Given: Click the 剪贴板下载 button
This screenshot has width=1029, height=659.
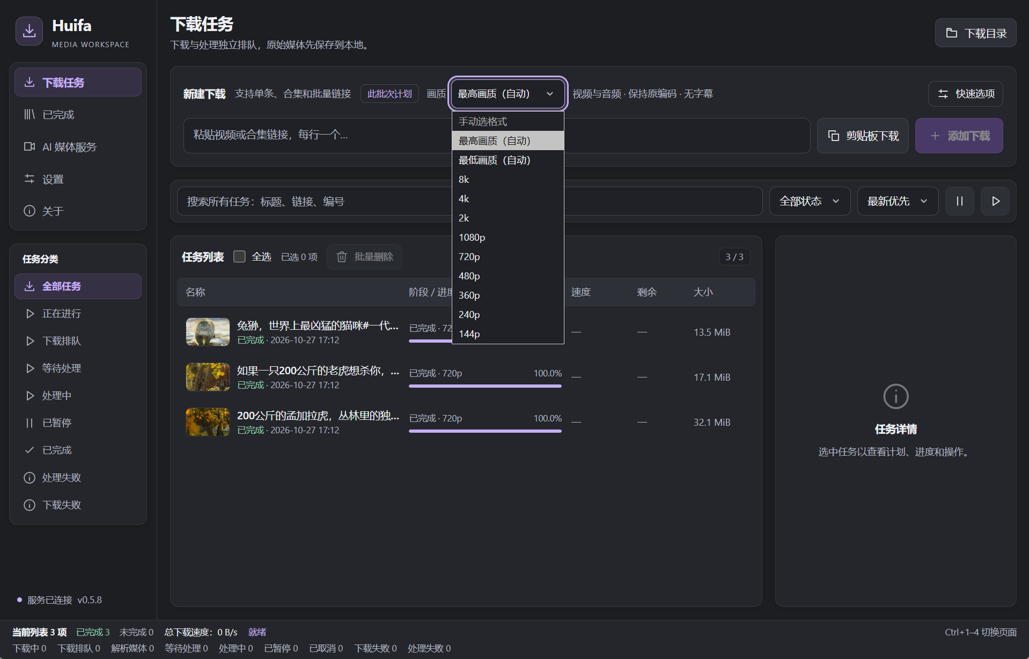Looking at the screenshot, I should coord(863,136).
